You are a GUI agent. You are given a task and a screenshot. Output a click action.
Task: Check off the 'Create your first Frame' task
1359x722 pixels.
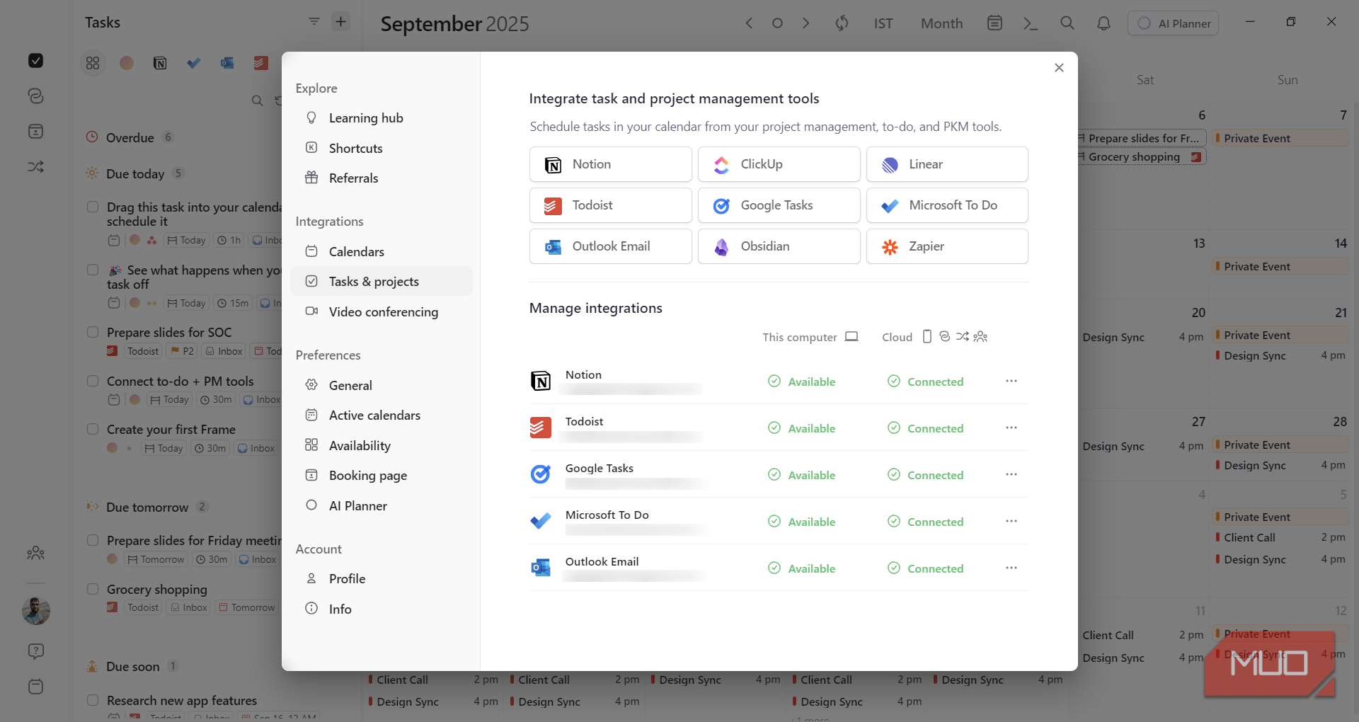point(93,429)
